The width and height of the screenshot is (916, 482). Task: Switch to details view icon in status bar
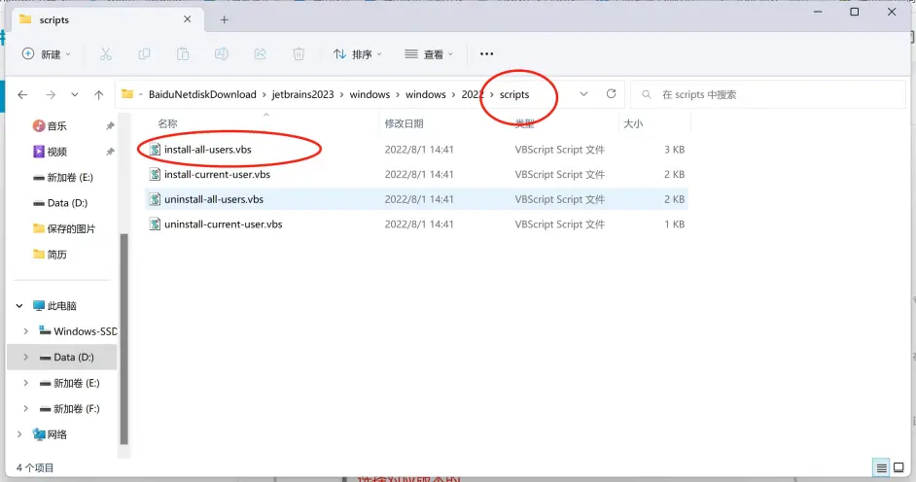point(882,467)
